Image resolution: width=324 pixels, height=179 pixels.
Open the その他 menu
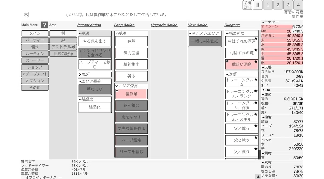click(x=35, y=87)
